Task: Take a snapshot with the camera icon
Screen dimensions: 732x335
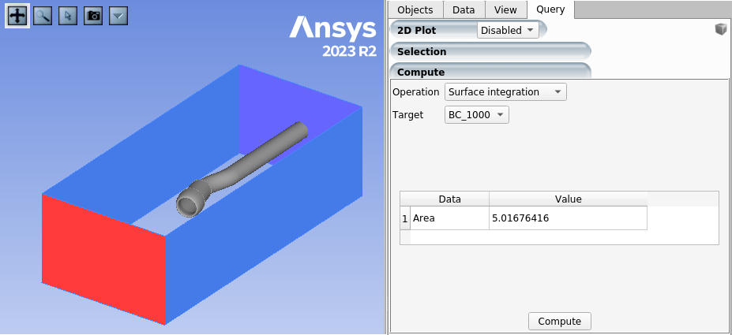Action: pos(93,16)
